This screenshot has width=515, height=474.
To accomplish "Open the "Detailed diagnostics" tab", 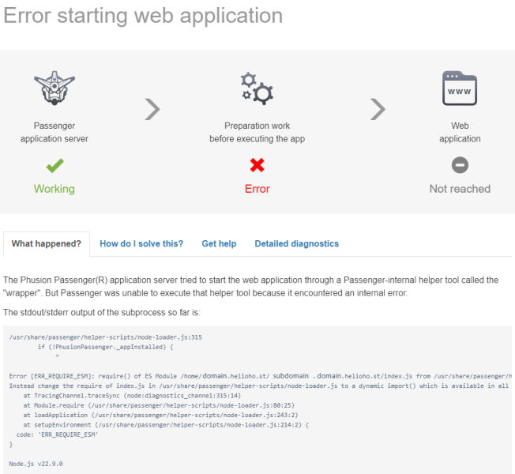I will point(296,244).
